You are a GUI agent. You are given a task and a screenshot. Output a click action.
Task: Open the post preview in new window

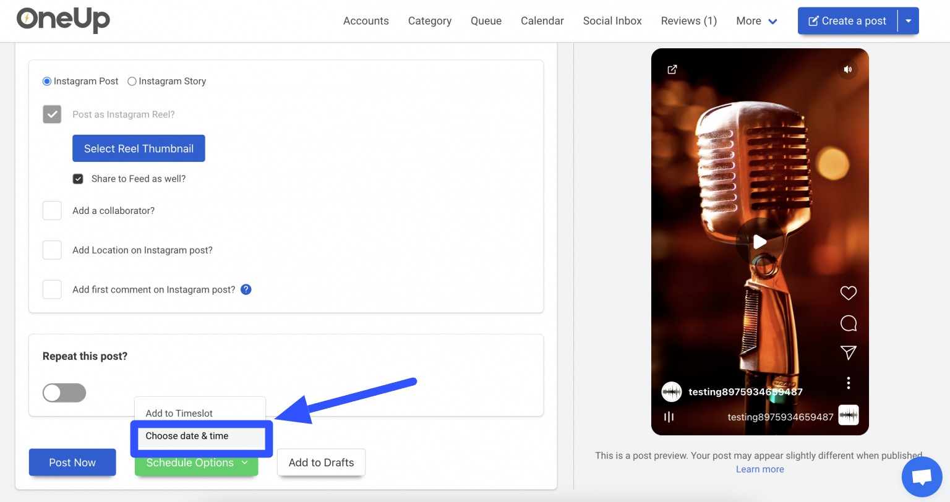click(672, 70)
